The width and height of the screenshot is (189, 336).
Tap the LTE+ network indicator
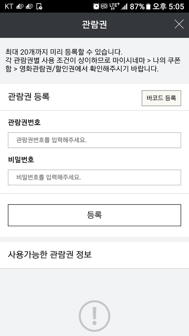click(114, 6)
